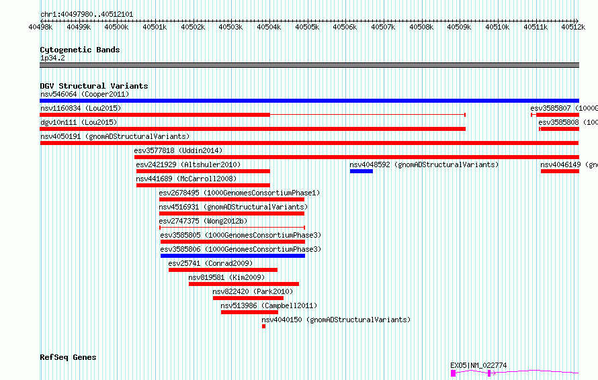Click the red esv3577818 variant bar
598x380 pixels.
click(x=357, y=157)
